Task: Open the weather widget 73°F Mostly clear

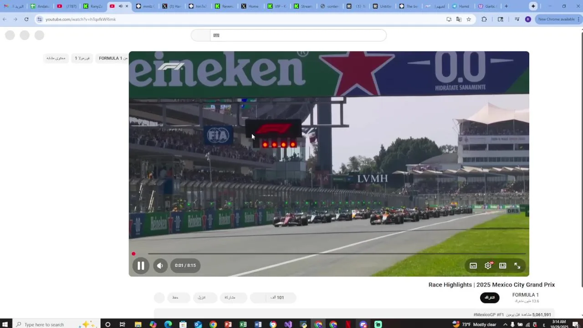Action: (x=474, y=324)
